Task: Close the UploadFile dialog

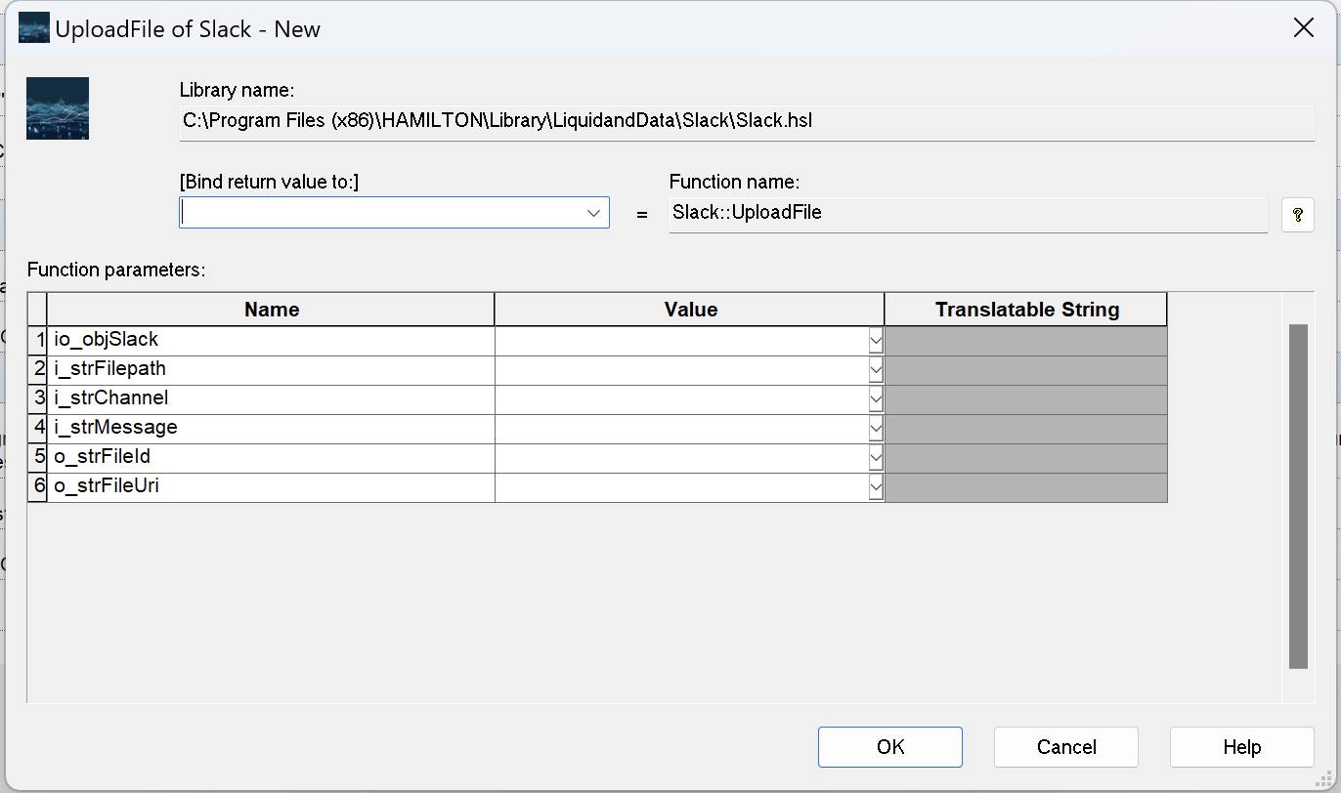Action: [x=1303, y=28]
